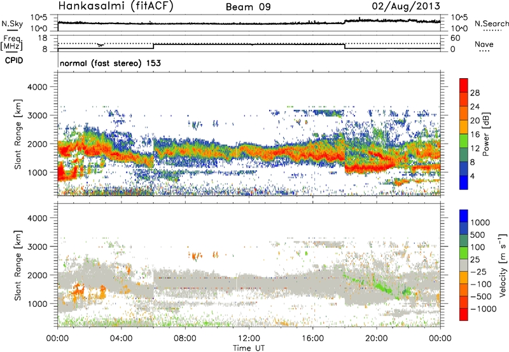Click the 'N.Search' legend label
Viewport: 509px width, 352px height.
pyautogui.click(x=491, y=24)
